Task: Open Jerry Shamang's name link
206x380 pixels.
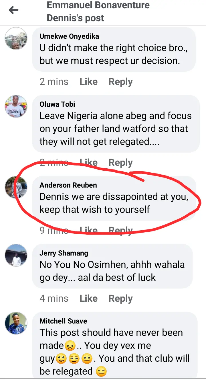Action: tap(64, 253)
